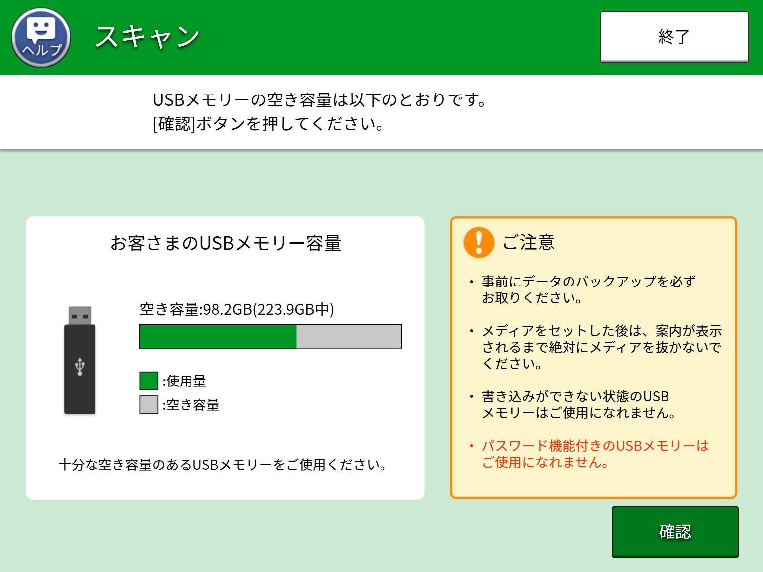
Task: Click the gray free portion of capacity bar
Action: (349, 337)
